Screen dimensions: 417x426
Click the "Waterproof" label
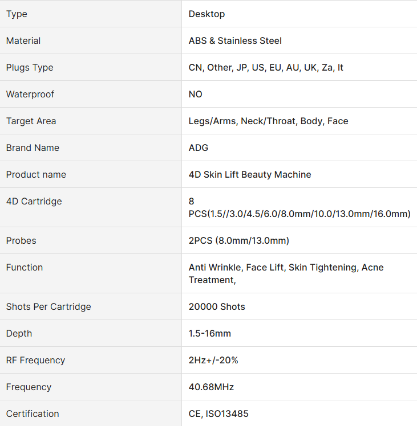tap(30, 94)
